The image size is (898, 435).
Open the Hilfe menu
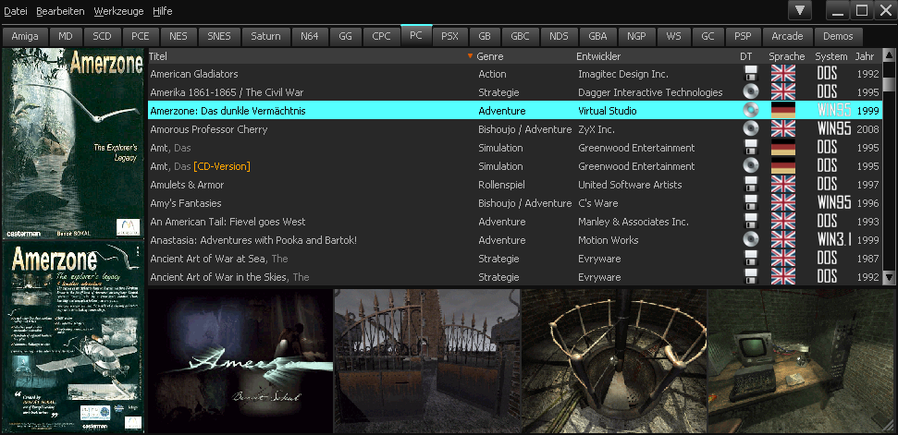coord(163,11)
